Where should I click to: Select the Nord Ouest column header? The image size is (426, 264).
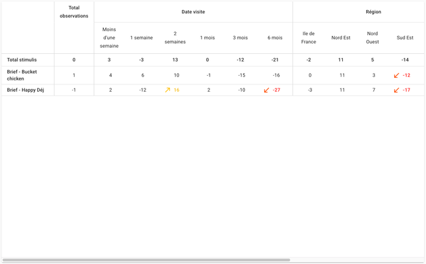[372, 38]
